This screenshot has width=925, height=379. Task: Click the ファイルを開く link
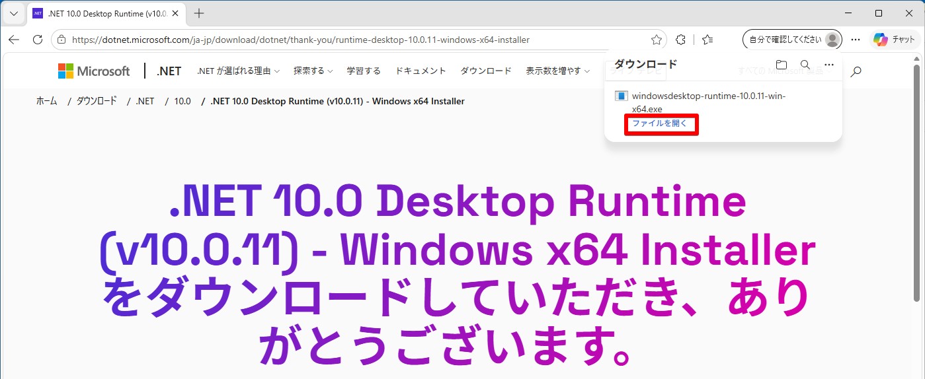660,123
